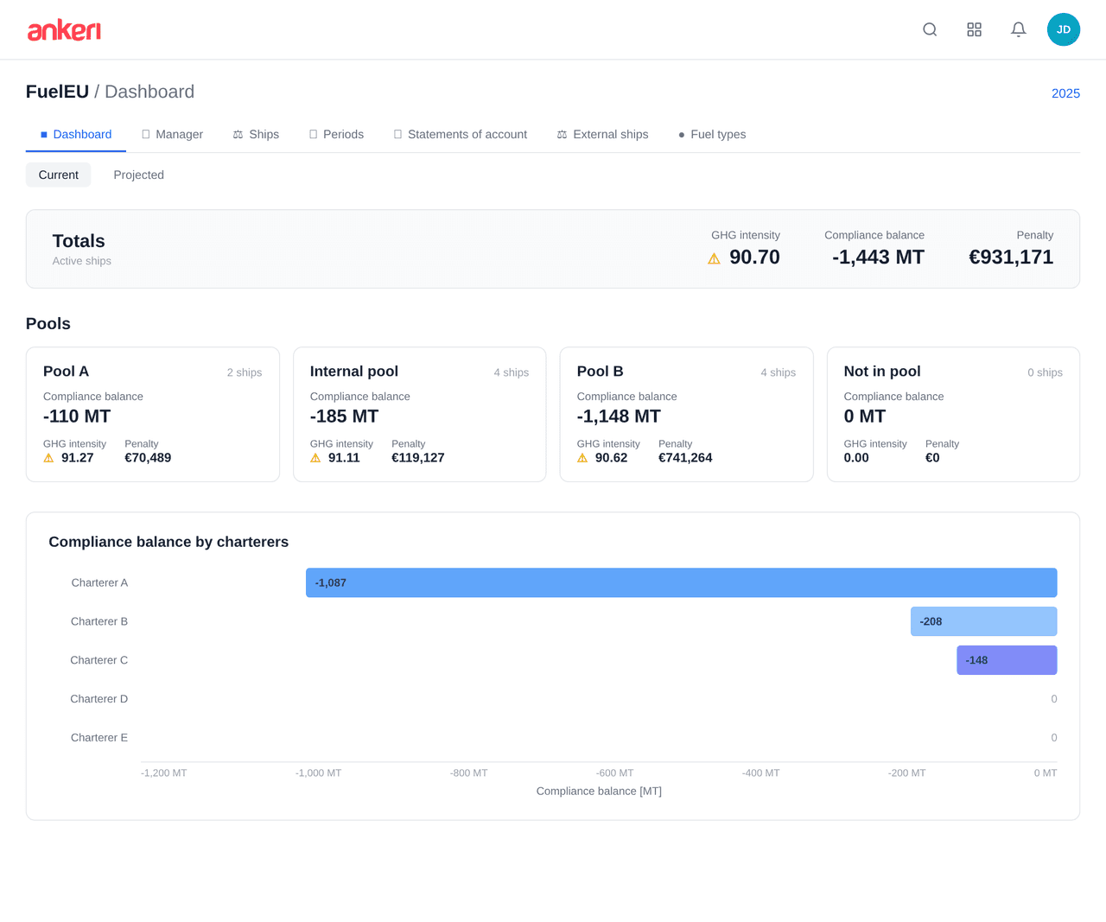Screen dimensions: 1106x922
Task: Switch to the Ships tab
Action: (x=256, y=134)
